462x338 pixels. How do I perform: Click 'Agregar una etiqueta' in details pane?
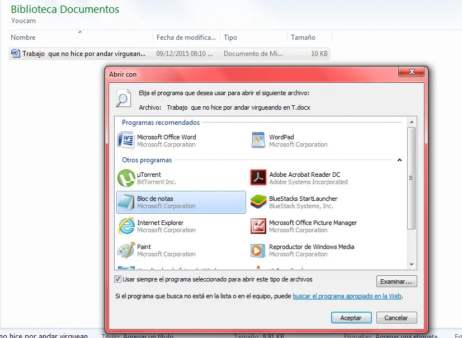(x=406, y=336)
